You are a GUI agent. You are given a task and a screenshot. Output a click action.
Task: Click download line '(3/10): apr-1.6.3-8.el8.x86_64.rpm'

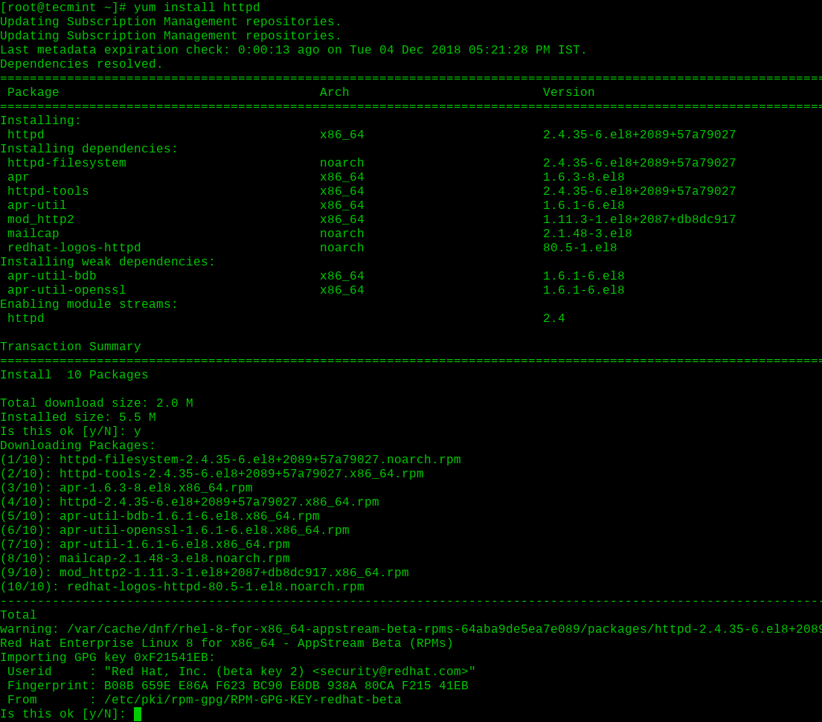point(126,489)
